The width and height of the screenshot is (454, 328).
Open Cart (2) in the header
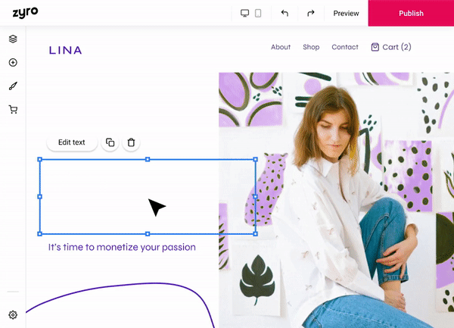(x=391, y=47)
